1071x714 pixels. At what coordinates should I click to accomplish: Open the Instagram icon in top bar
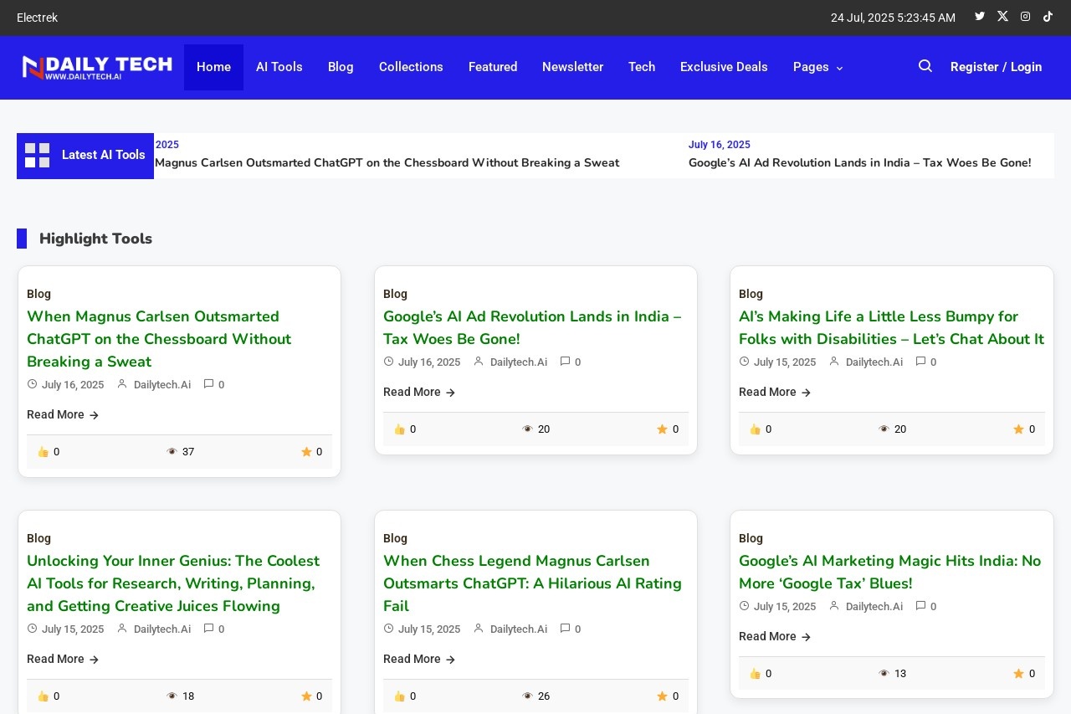coord(1025,16)
